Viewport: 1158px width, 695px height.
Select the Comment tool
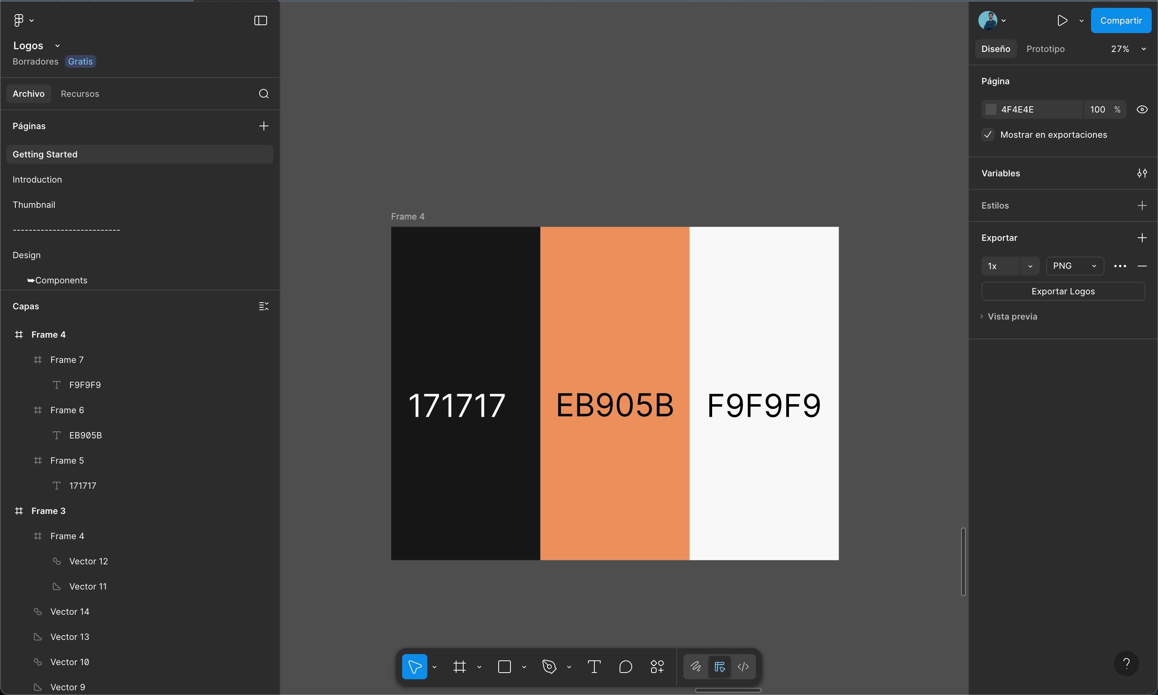[x=625, y=666]
